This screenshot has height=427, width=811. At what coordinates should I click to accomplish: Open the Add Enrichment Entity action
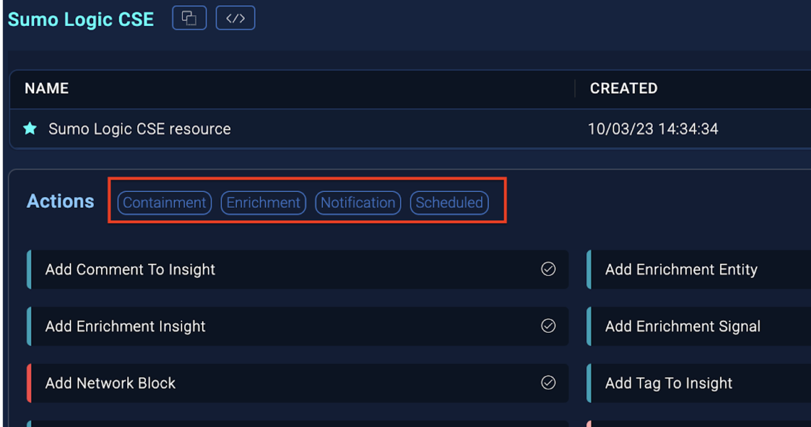681,270
